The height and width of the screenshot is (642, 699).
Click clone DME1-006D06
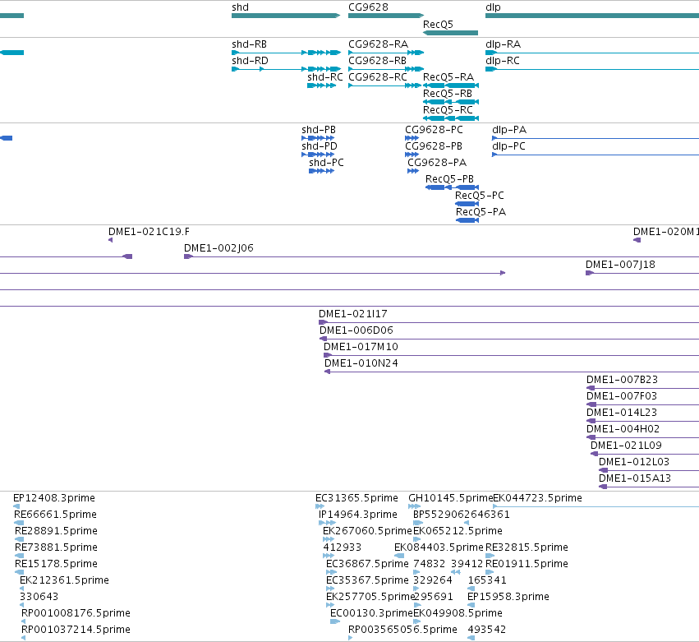tap(509, 339)
